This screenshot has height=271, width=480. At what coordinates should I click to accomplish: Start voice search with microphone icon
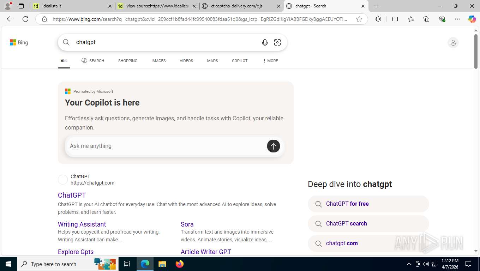tap(265, 42)
